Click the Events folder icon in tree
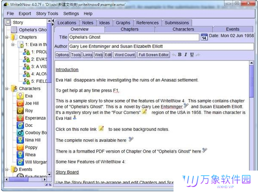 14,169
